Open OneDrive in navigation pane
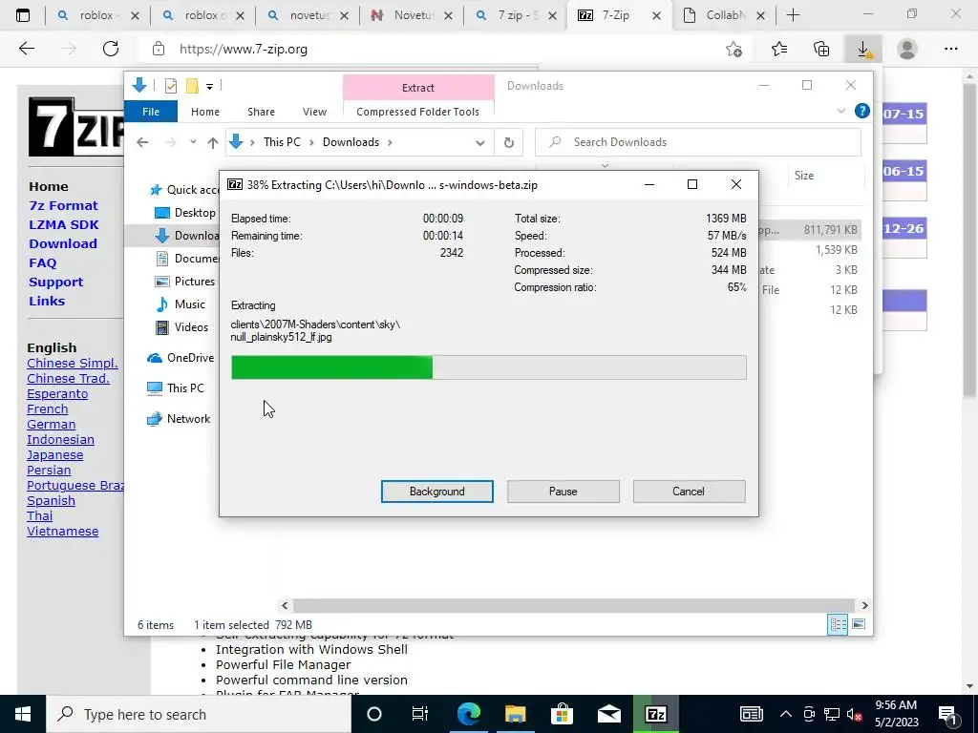The image size is (978, 733). (x=181, y=358)
